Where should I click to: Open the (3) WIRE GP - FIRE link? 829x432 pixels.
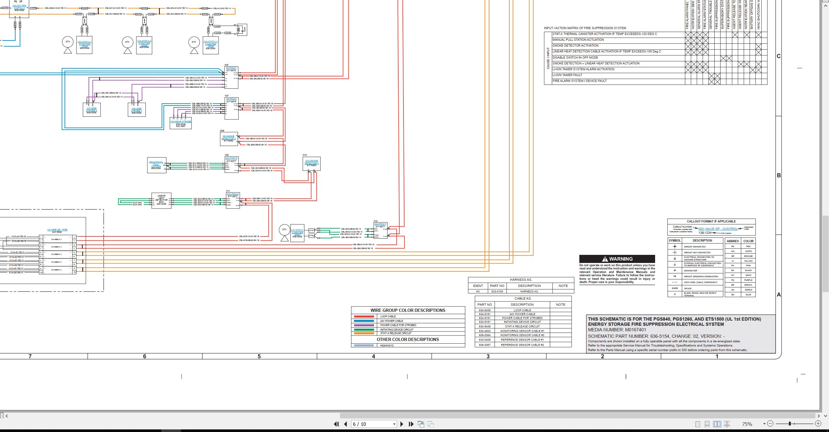pos(57,230)
